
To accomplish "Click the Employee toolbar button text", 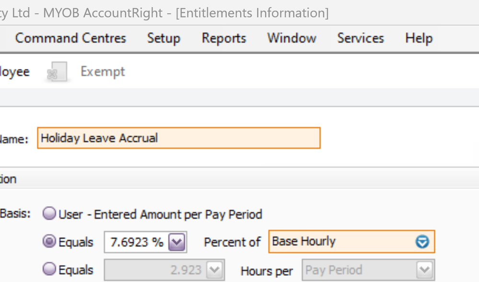I will [x=14, y=72].
